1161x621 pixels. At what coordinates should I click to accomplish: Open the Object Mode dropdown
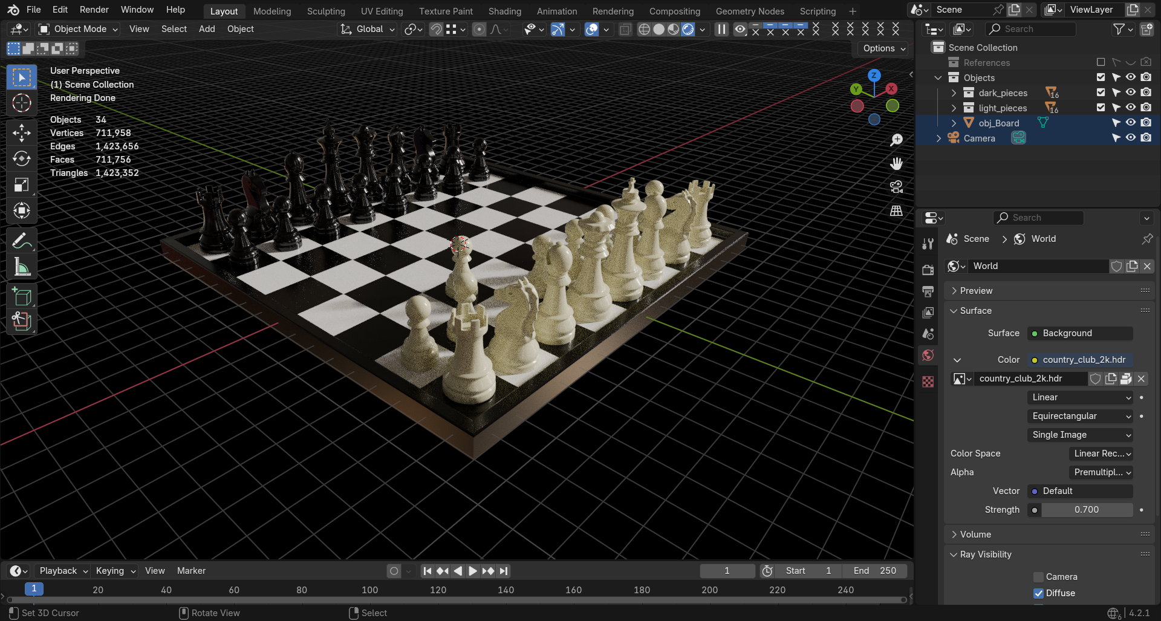click(78, 29)
